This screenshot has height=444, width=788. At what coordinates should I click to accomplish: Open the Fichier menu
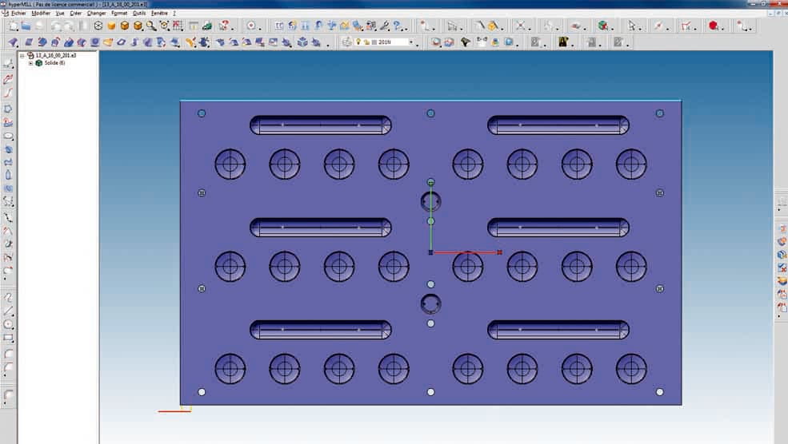click(x=18, y=13)
